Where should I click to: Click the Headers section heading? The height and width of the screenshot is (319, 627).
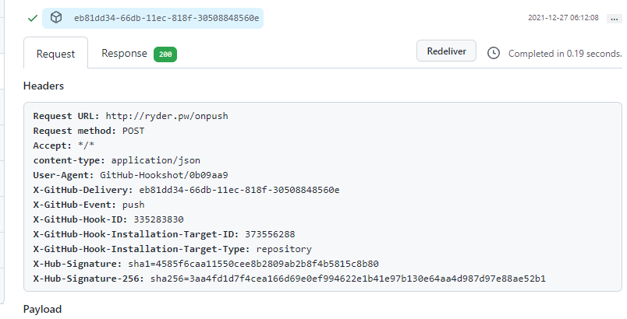44,86
